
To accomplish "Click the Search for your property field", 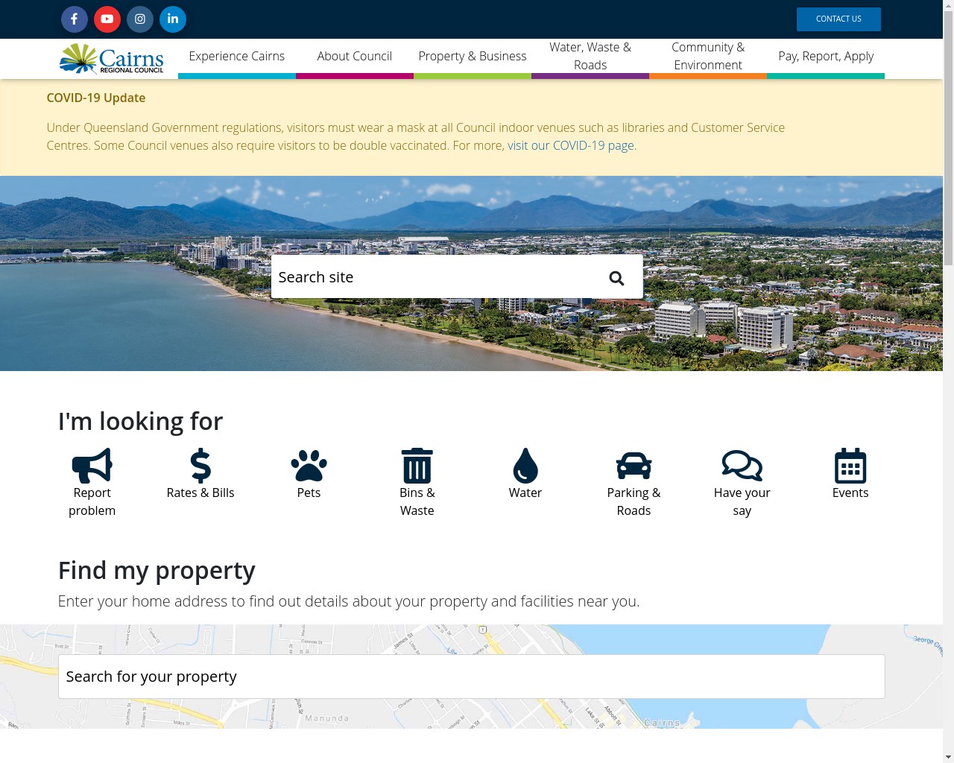I will click(471, 676).
